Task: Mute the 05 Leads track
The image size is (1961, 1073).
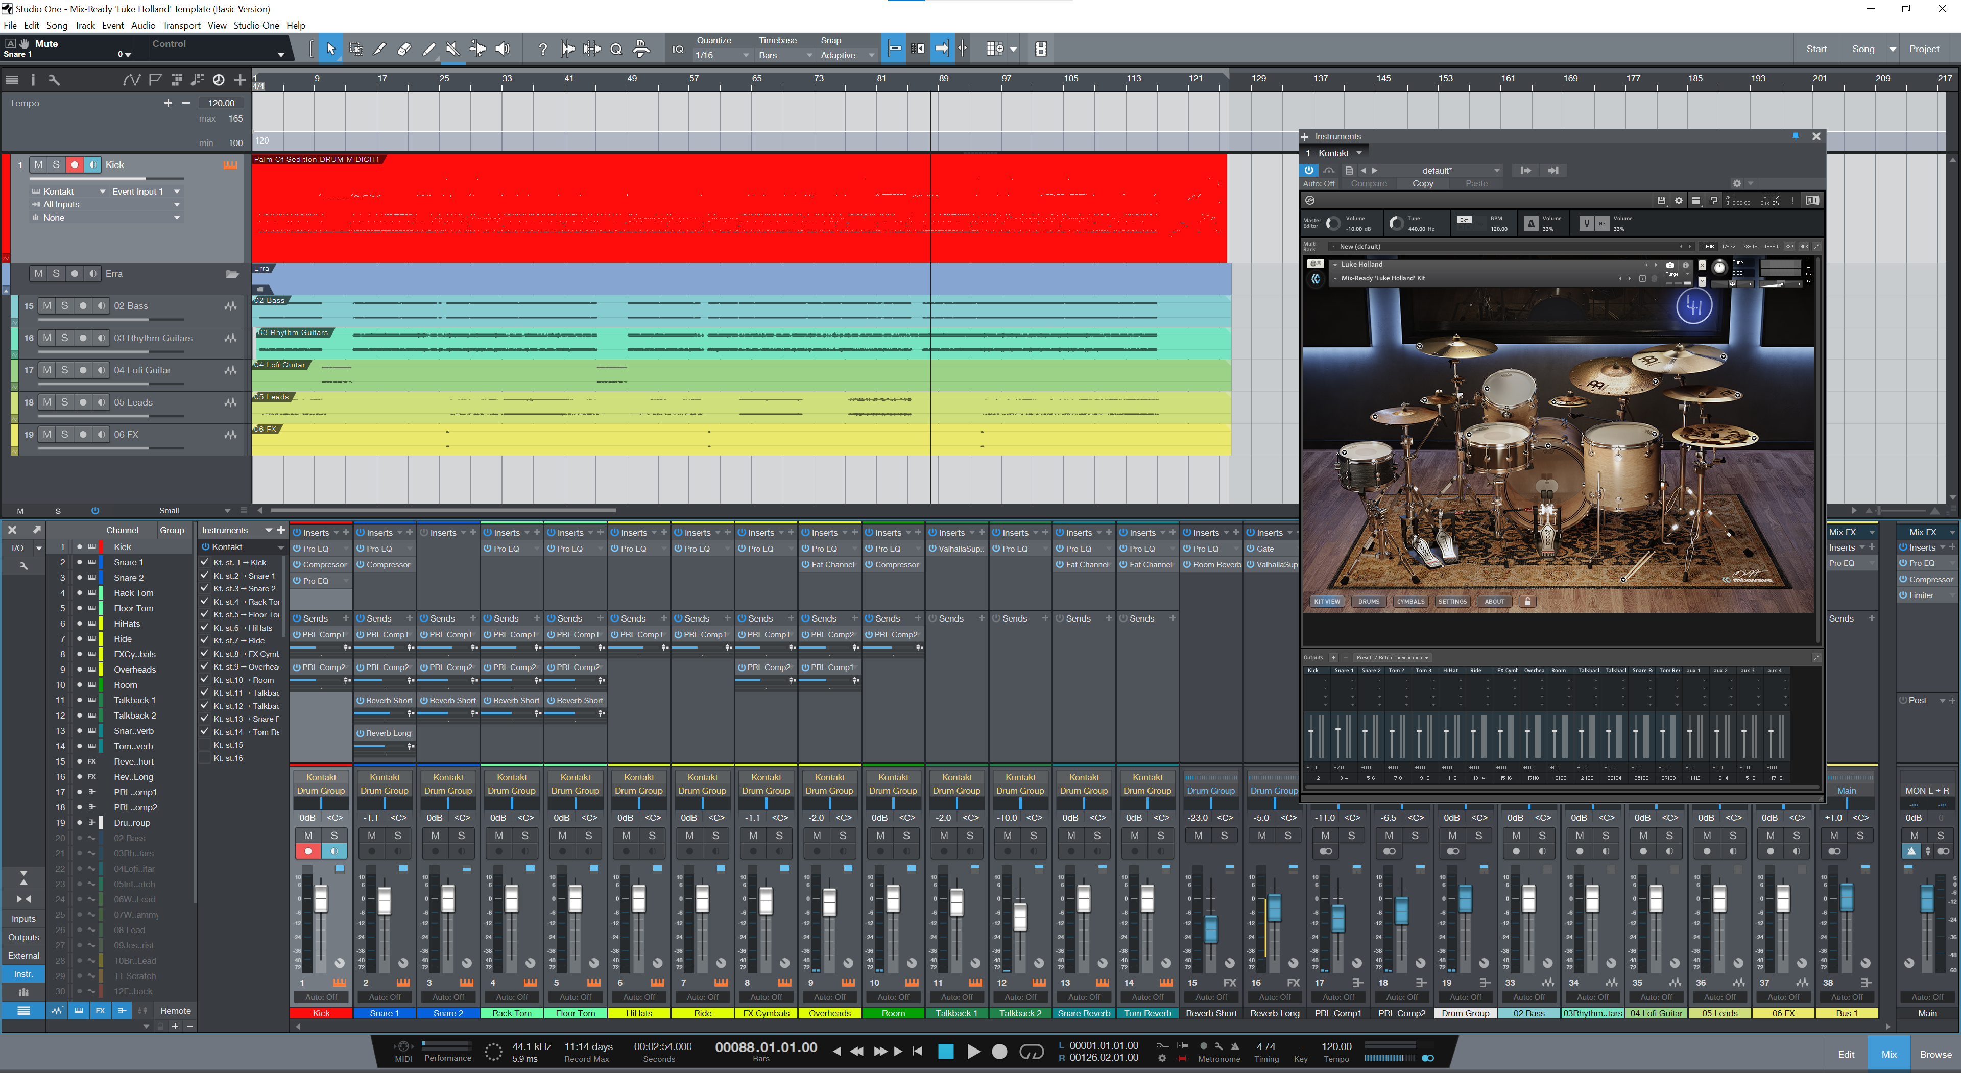Action: [47, 403]
